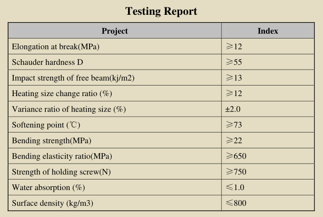Select the Surface density (kg/m3) cell
The height and width of the screenshot is (217, 323).
(115, 203)
